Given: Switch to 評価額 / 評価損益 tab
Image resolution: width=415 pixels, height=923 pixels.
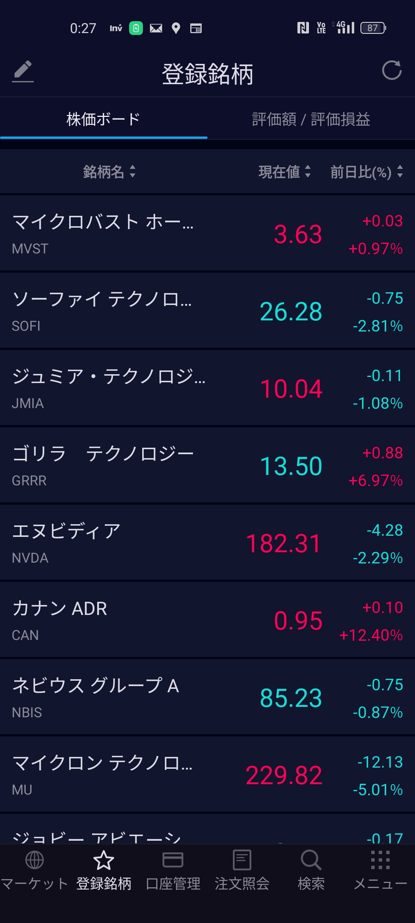Looking at the screenshot, I should [311, 119].
